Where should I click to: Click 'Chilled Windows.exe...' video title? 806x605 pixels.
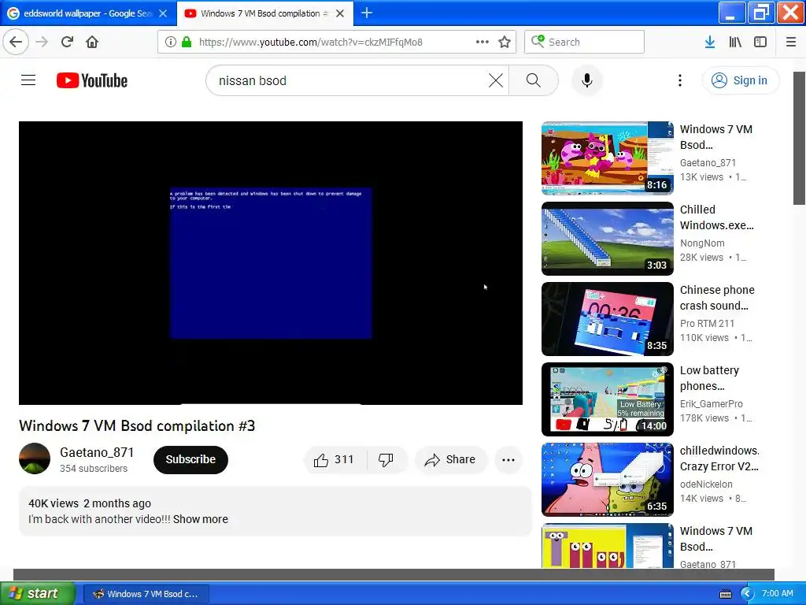(x=716, y=217)
